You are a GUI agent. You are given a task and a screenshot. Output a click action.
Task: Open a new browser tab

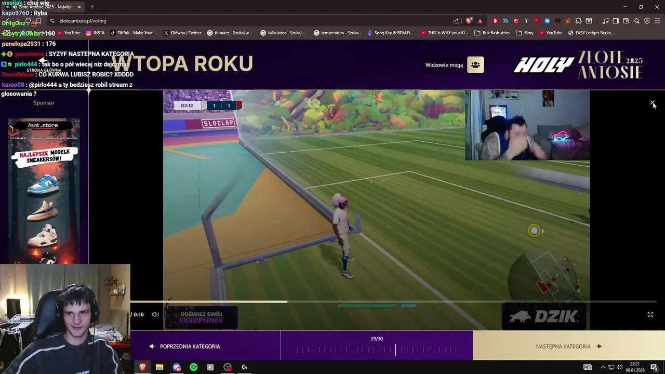pos(92,7)
